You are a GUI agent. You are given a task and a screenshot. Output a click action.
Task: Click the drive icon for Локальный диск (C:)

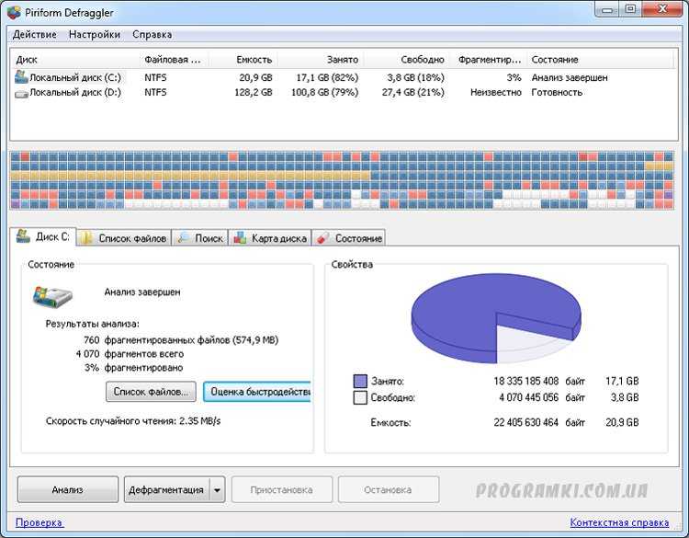coord(21,77)
